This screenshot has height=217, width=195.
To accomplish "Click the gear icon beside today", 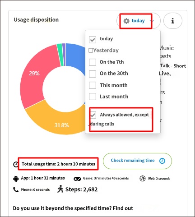I will 126,21.
